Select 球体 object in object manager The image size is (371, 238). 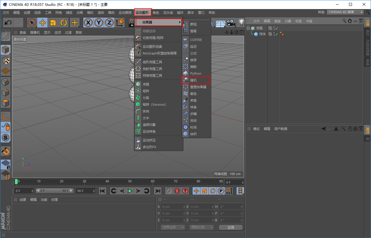tap(263, 34)
